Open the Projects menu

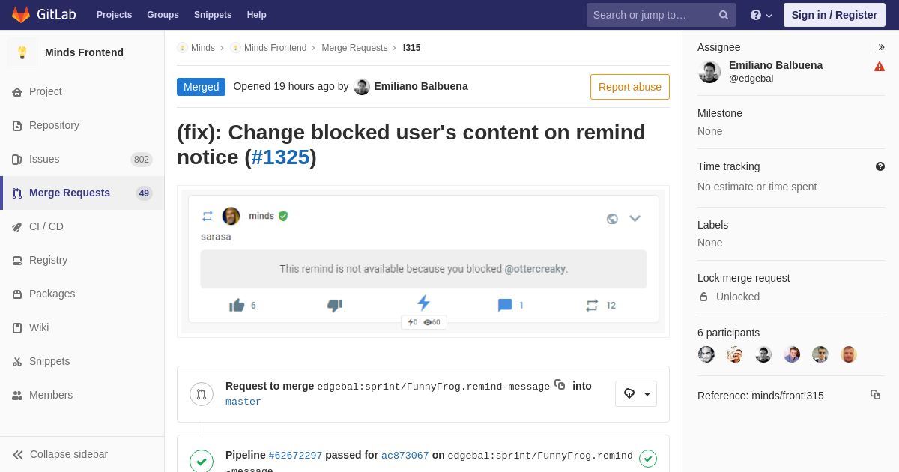pos(114,15)
